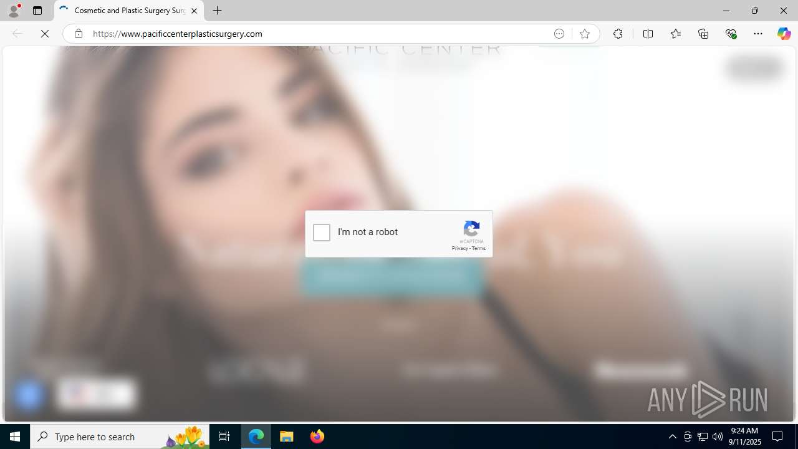This screenshot has height=449, width=798.
Task: Check the I'm not a robot checkbox
Action: click(x=322, y=233)
